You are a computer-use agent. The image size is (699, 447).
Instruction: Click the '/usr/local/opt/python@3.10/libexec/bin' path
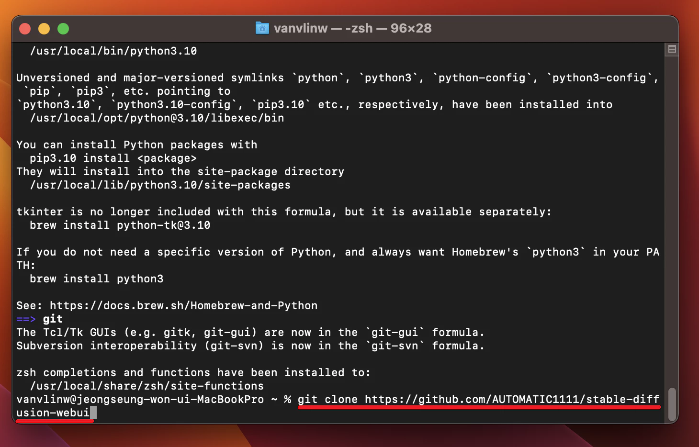(157, 118)
